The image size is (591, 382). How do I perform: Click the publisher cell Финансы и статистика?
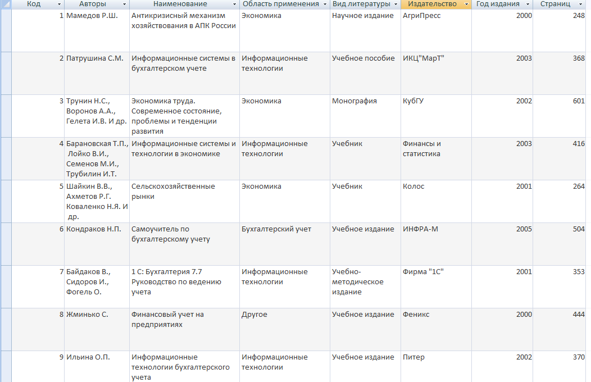click(436, 158)
